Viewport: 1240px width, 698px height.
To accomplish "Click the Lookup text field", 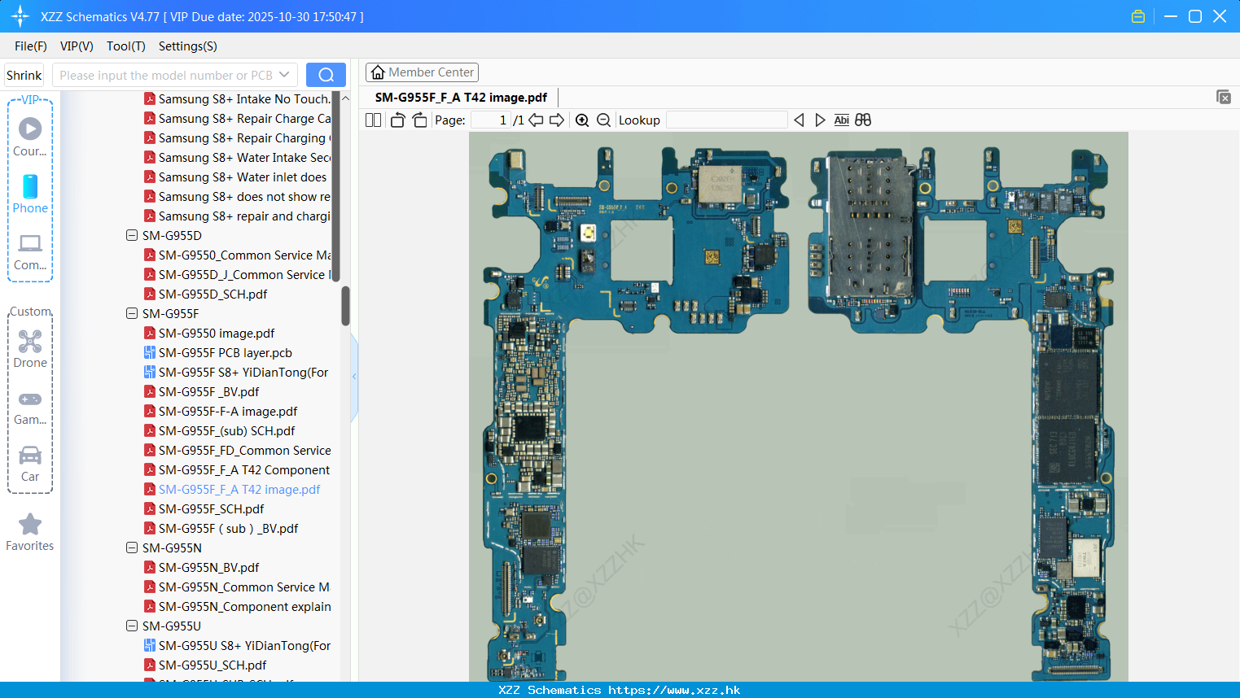I will (727, 120).
